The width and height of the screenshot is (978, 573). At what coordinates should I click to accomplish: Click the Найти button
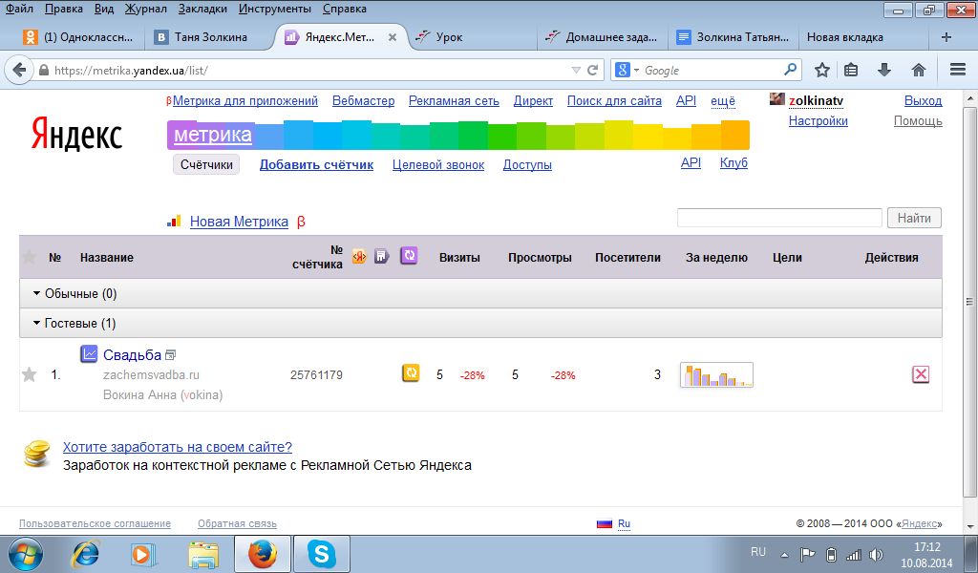tap(914, 218)
